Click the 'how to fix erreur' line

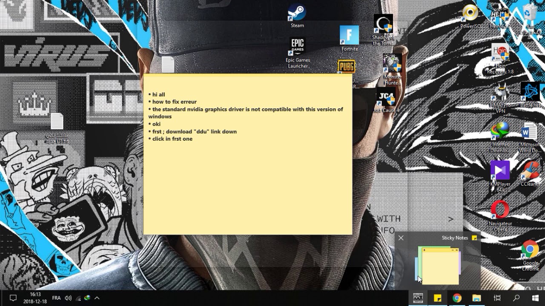pyautogui.click(x=172, y=102)
